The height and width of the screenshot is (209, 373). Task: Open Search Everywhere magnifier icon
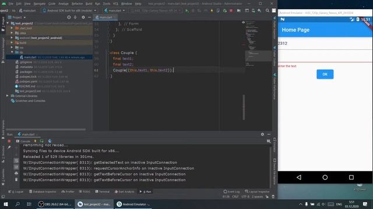[x=268, y=10]
